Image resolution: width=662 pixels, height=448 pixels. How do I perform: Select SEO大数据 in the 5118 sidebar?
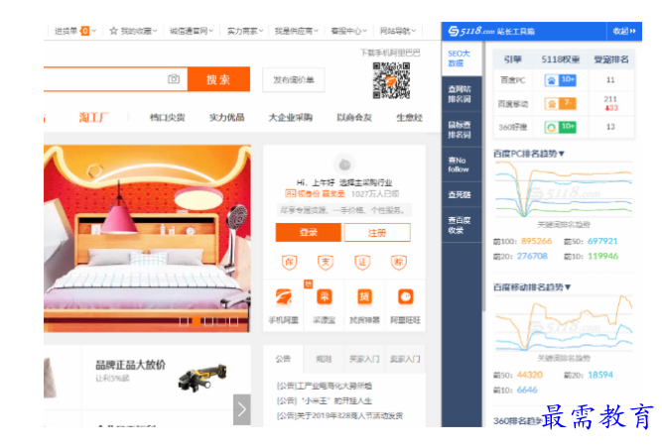(462, 58)
